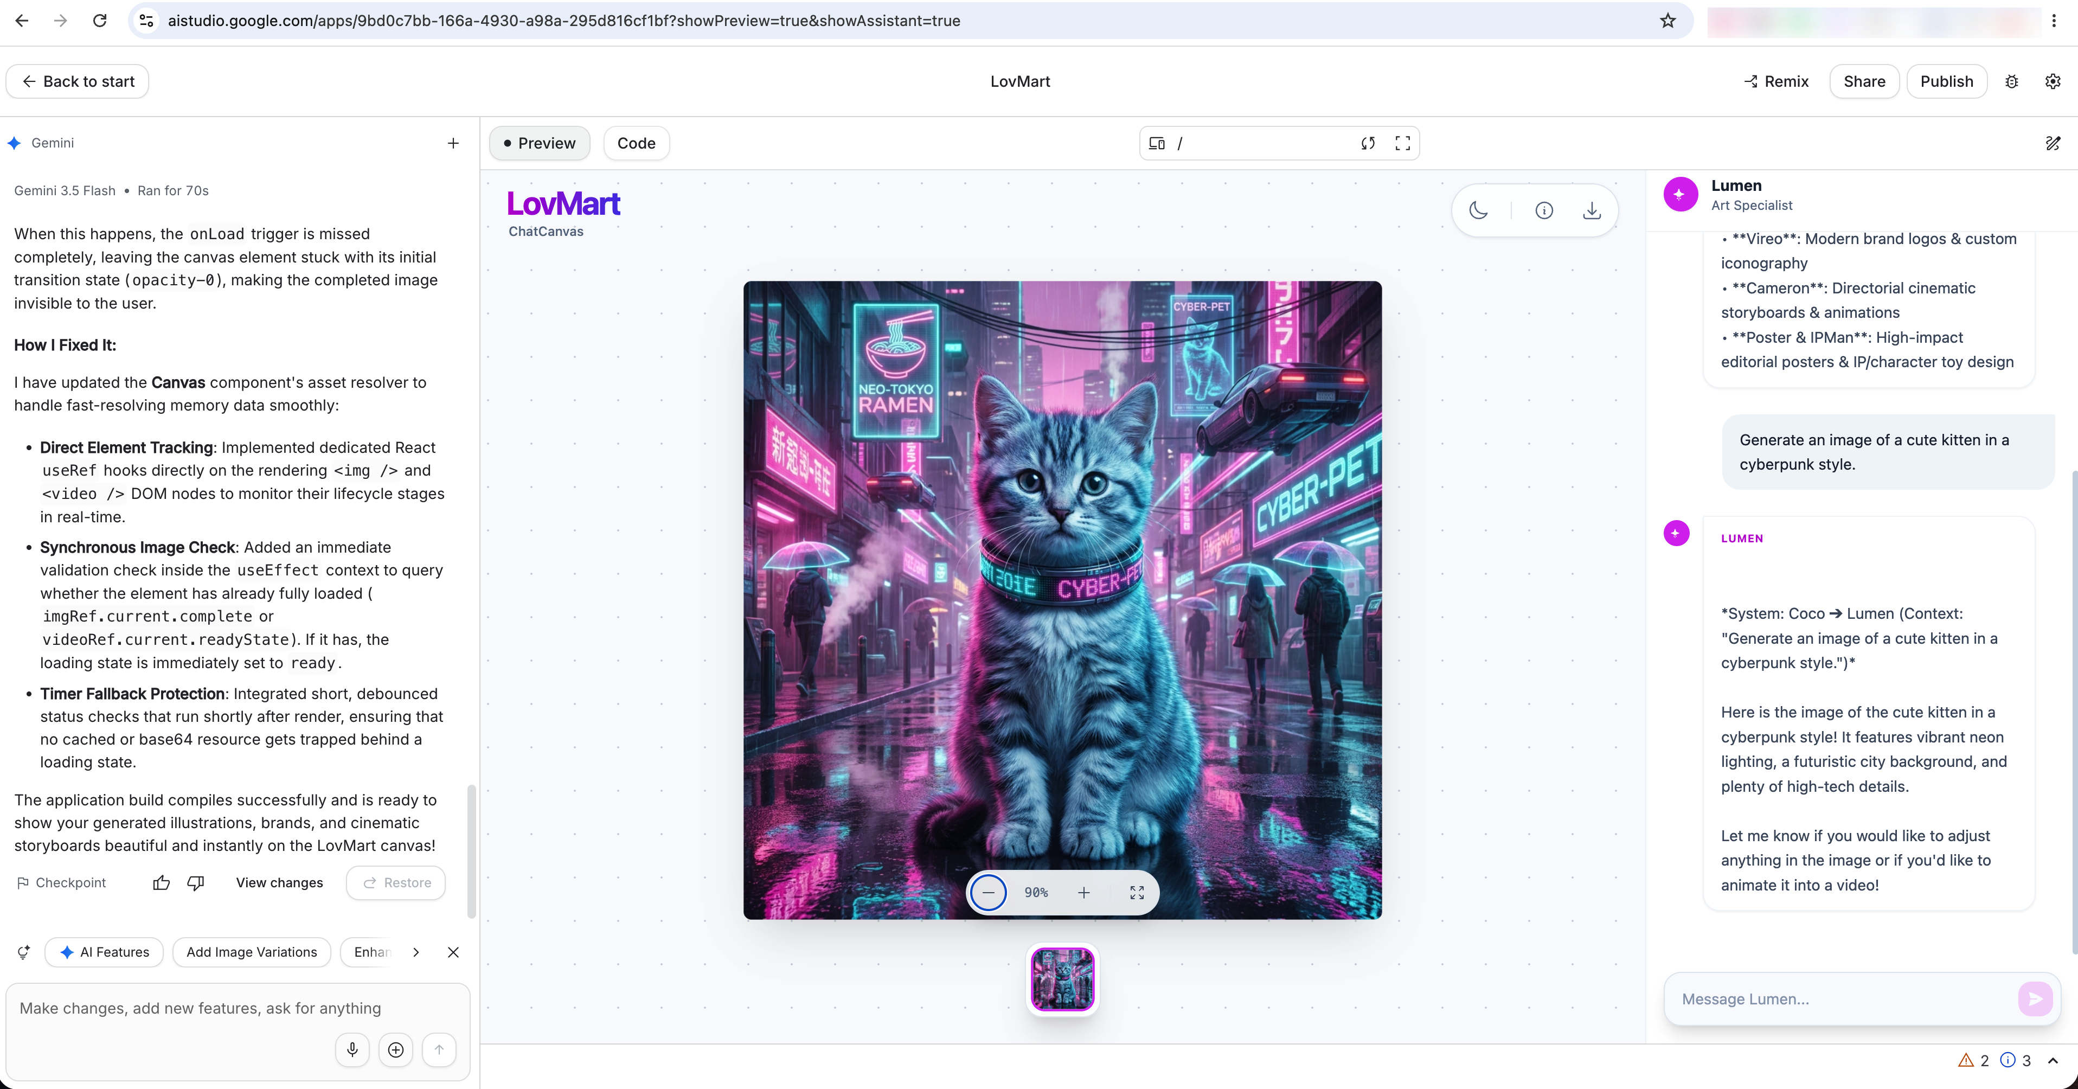Attach content with the plus circle

(395, 1049)
